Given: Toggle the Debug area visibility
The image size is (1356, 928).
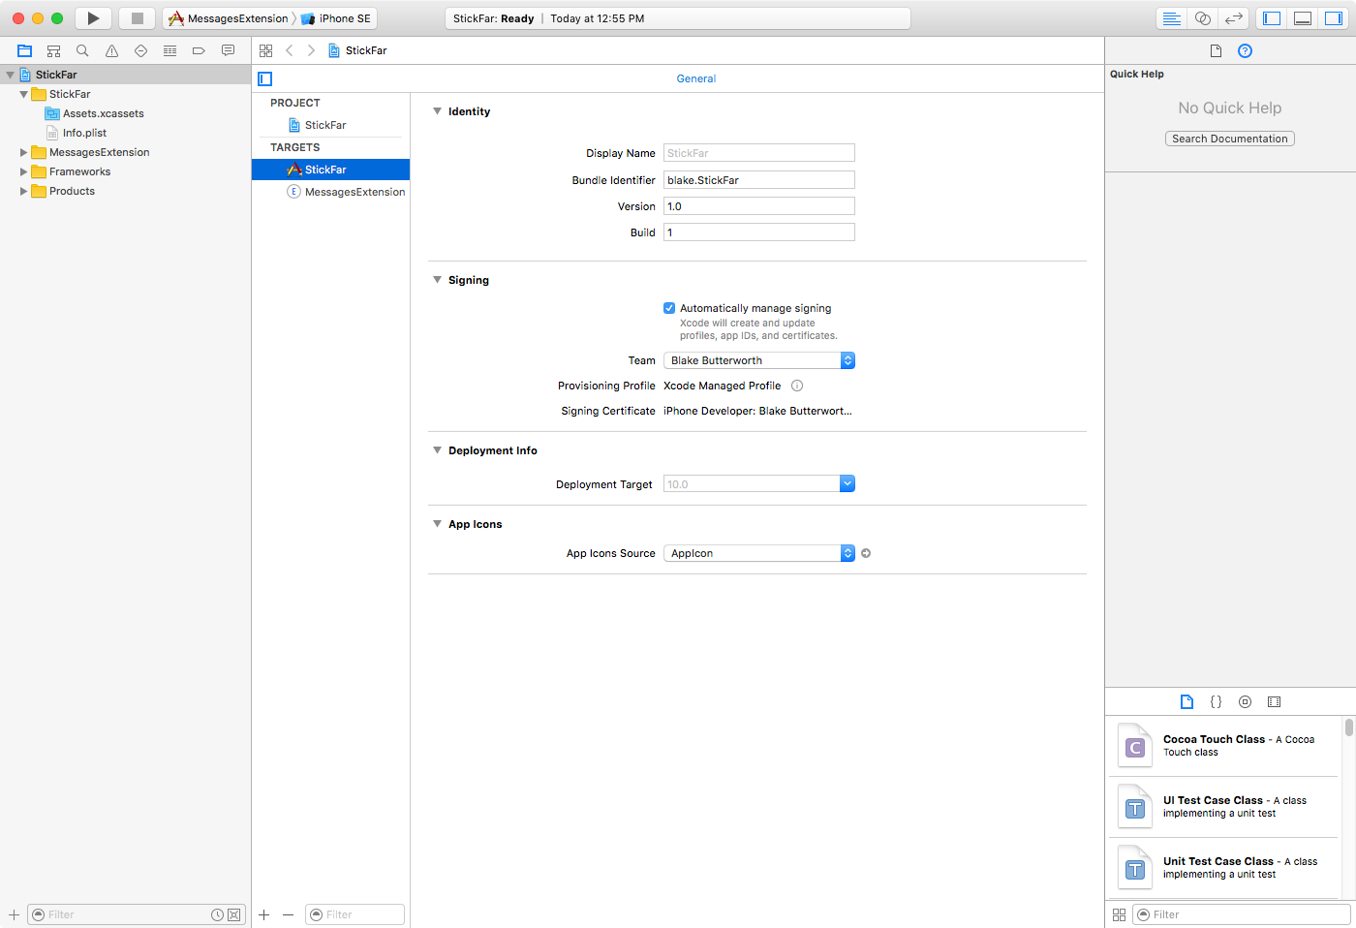Looking at the screenshot, I should coord(1303,18).
